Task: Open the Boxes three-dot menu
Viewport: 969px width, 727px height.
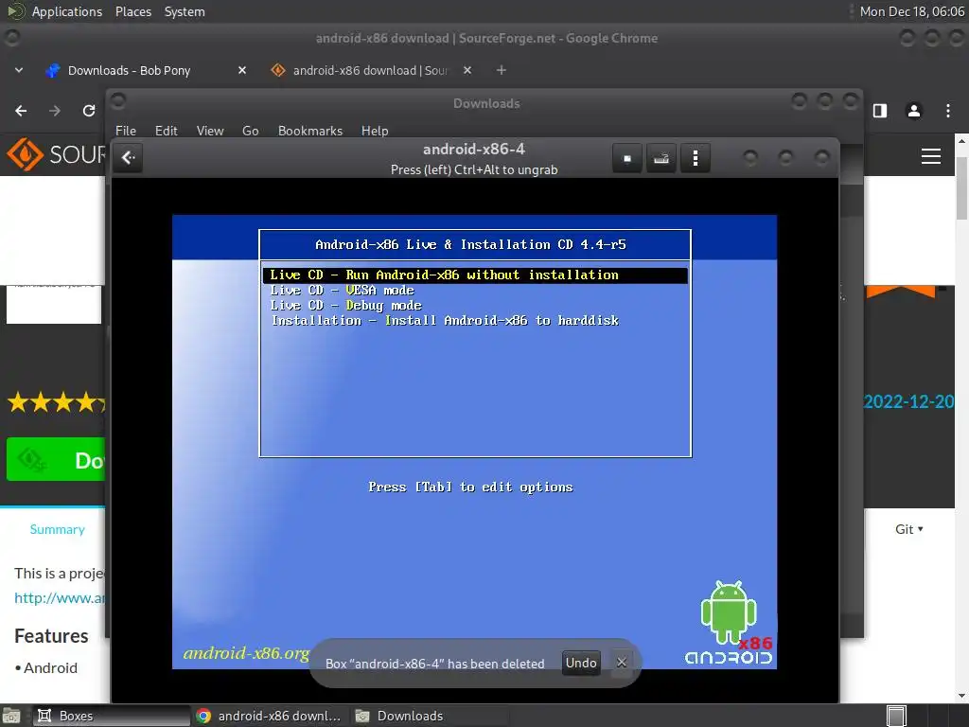Action: point(696,158)
